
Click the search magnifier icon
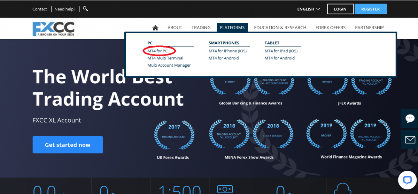pos(85,9)
